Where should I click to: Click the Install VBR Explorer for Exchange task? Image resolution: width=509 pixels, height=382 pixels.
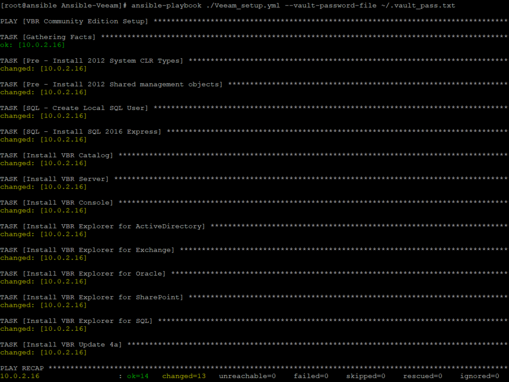[88, 250]
